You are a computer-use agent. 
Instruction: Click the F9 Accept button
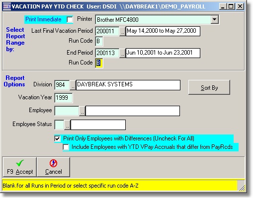click(20, 167)
